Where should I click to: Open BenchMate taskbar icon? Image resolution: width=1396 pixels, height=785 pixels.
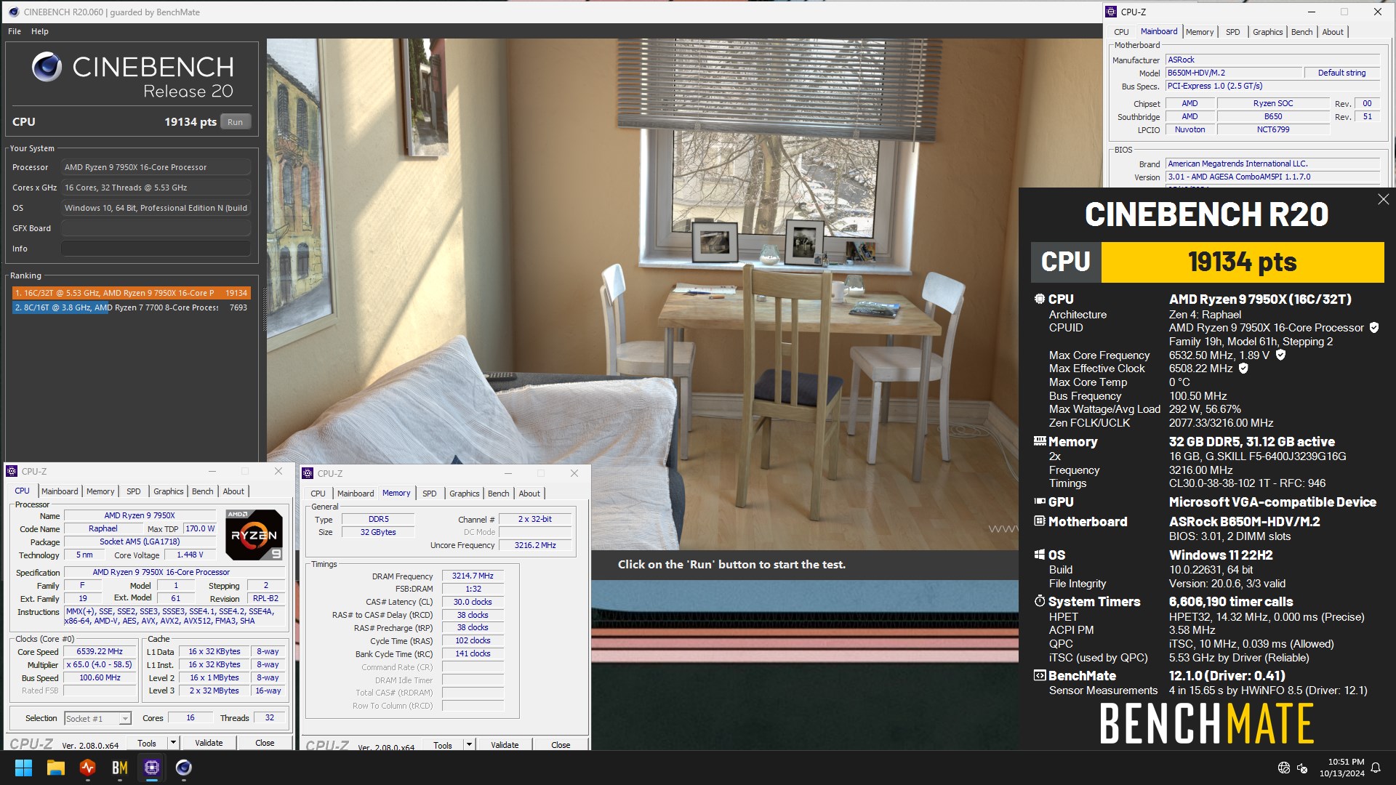pos(120,768)
